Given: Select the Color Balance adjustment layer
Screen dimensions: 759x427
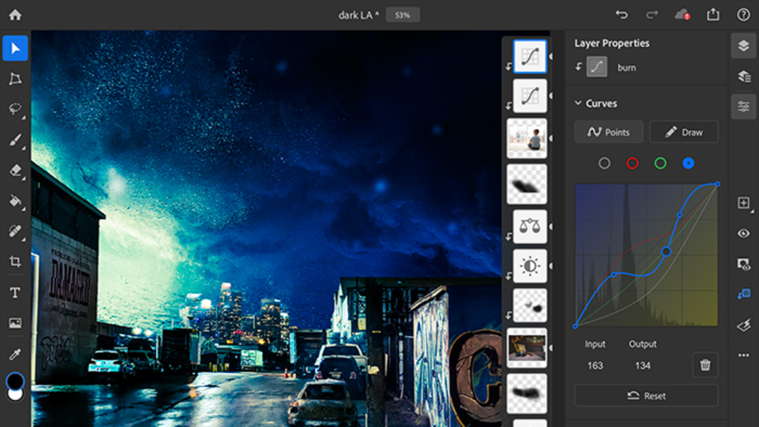Looking at the screenshot, I should [530, 226].
